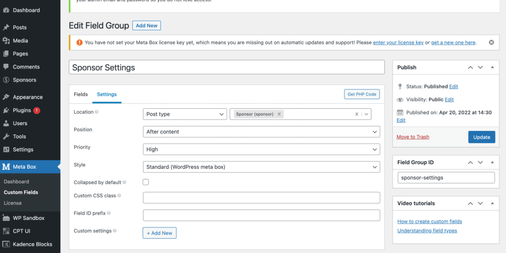Click the Meta Box sidebar icon
The image size is (506, 253).
click(x=6, y=167)
